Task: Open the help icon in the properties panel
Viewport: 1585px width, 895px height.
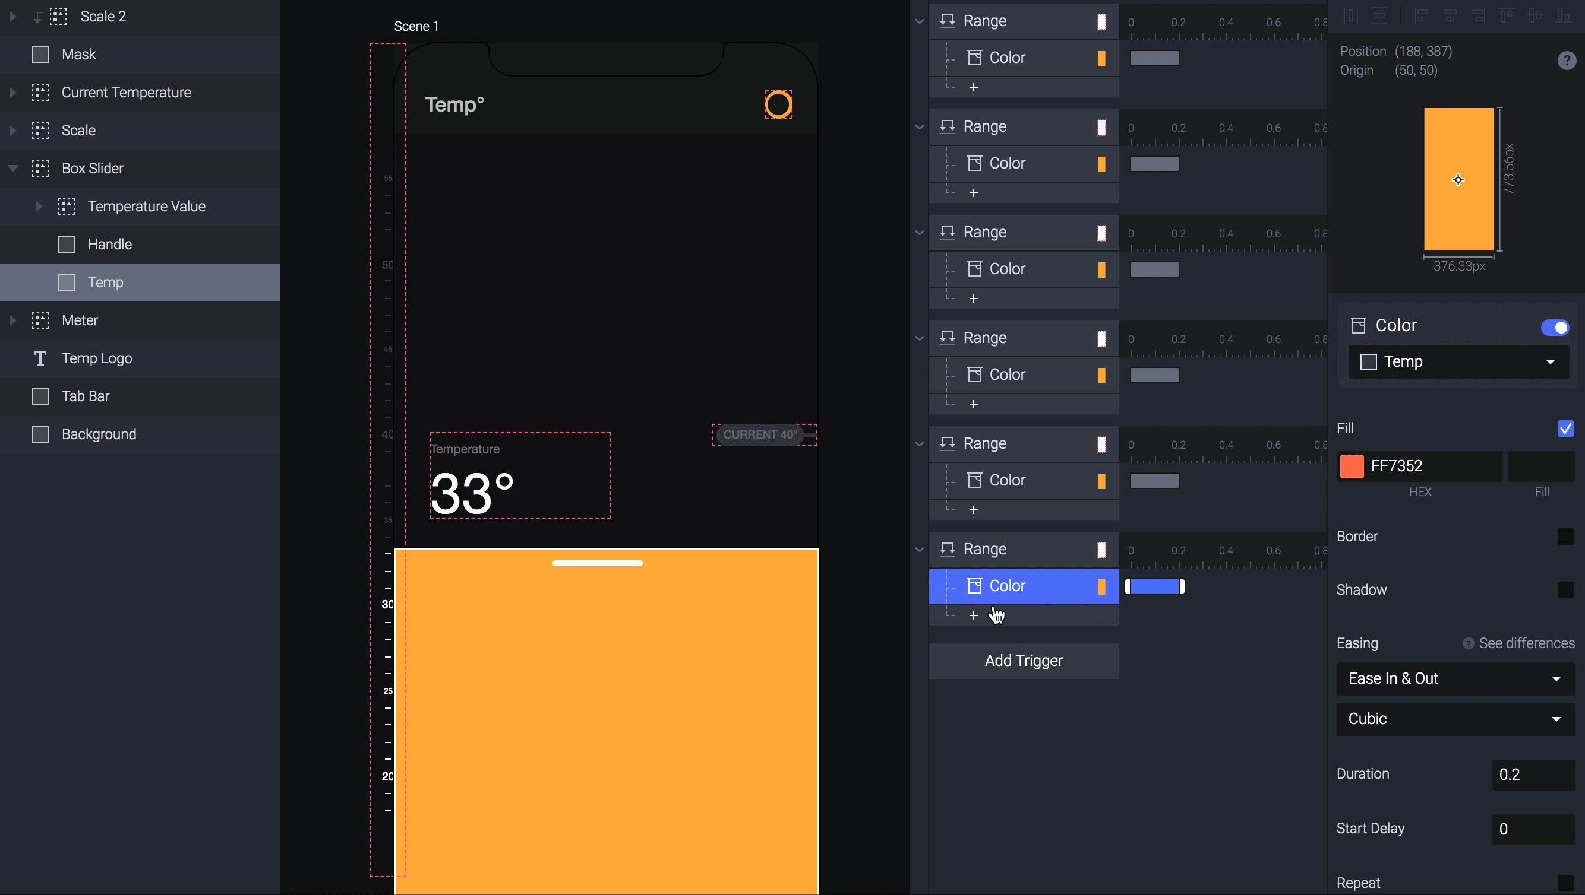Action: click(1567, 61)
